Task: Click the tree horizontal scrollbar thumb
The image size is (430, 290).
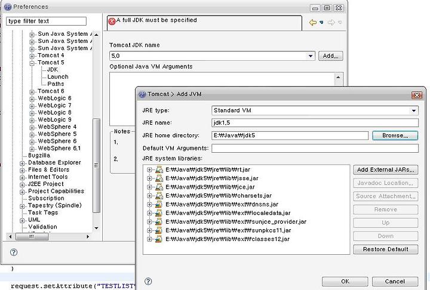Action: coord(32,236)
